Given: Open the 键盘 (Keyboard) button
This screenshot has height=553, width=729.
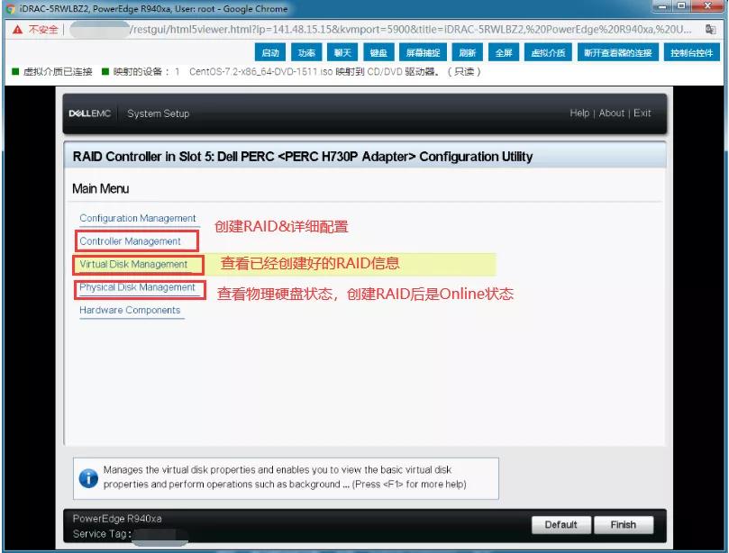Looking at the screenshot, I should [378, 52].
